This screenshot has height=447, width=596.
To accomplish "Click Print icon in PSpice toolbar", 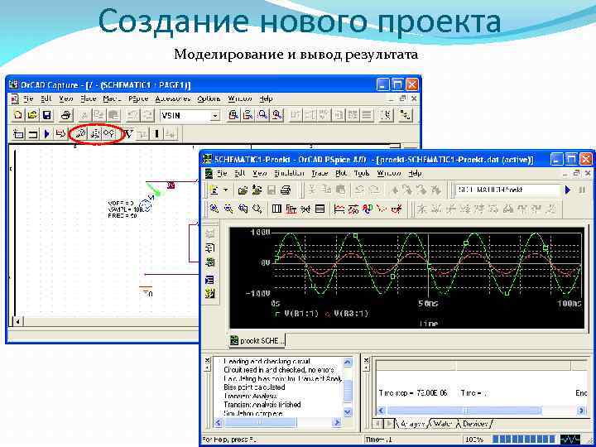I will (286, 190).
